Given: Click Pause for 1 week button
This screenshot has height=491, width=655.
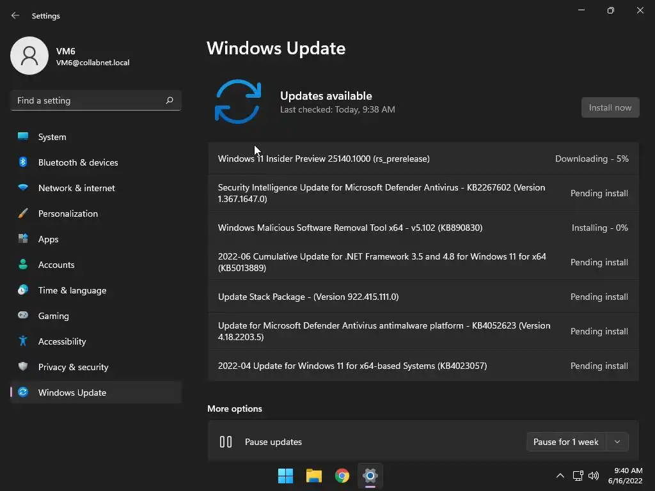Looking at the screenshot, I should click(566, 442).
